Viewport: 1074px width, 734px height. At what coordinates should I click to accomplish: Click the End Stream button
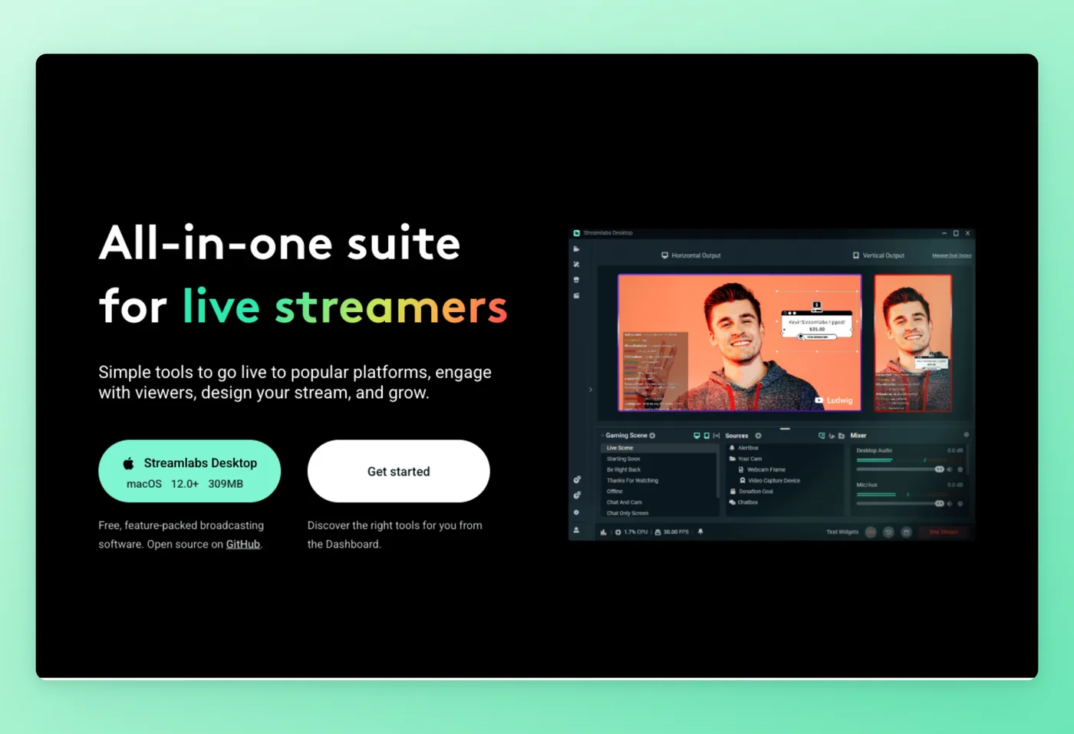(x=944, y=532)
